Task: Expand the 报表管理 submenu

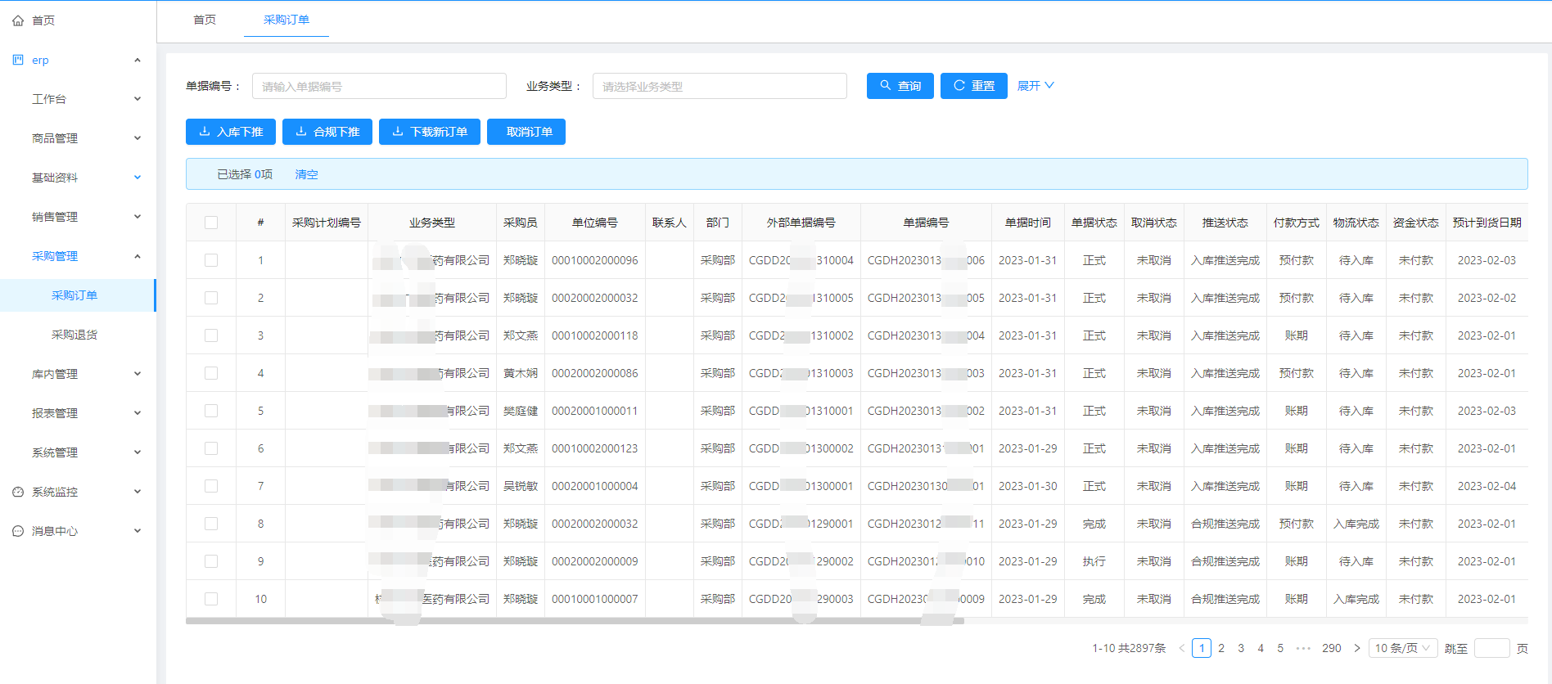Action: click(138, 413)
